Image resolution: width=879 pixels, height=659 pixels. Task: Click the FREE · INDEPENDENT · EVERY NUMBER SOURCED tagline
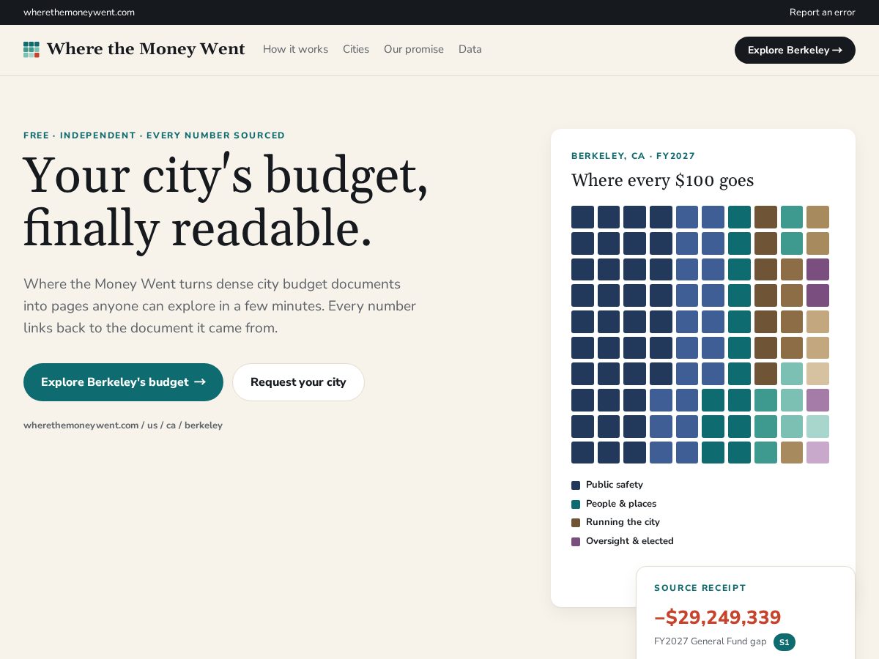[155, 135]
